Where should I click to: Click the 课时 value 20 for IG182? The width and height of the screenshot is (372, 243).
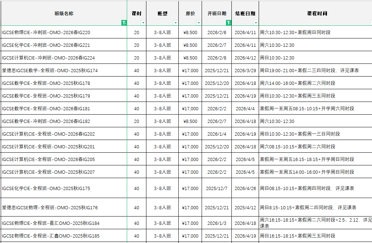137,122
